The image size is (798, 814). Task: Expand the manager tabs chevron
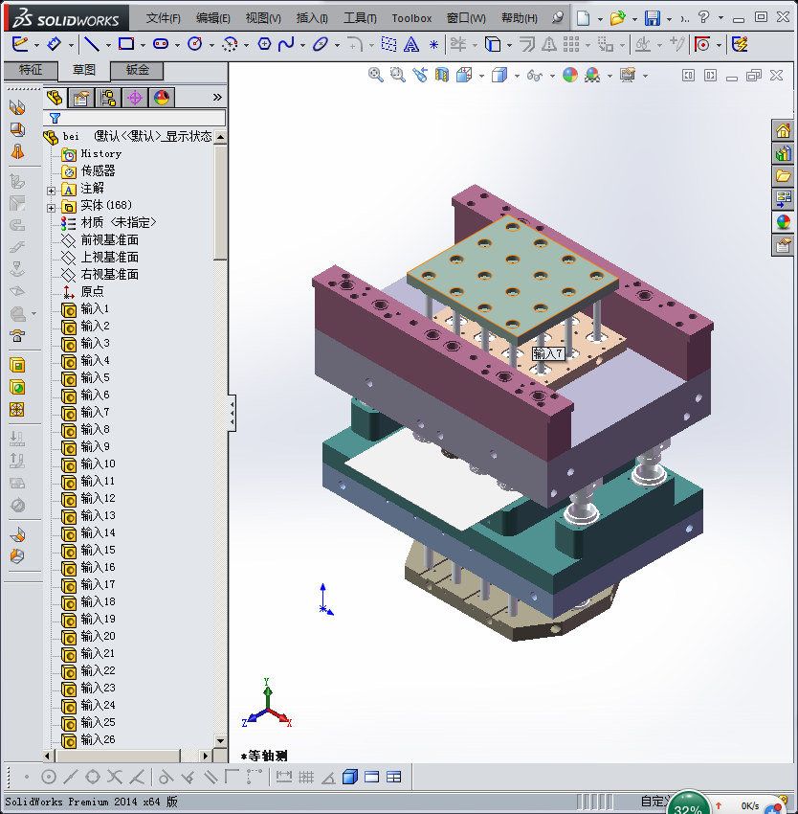click(217, 97)
